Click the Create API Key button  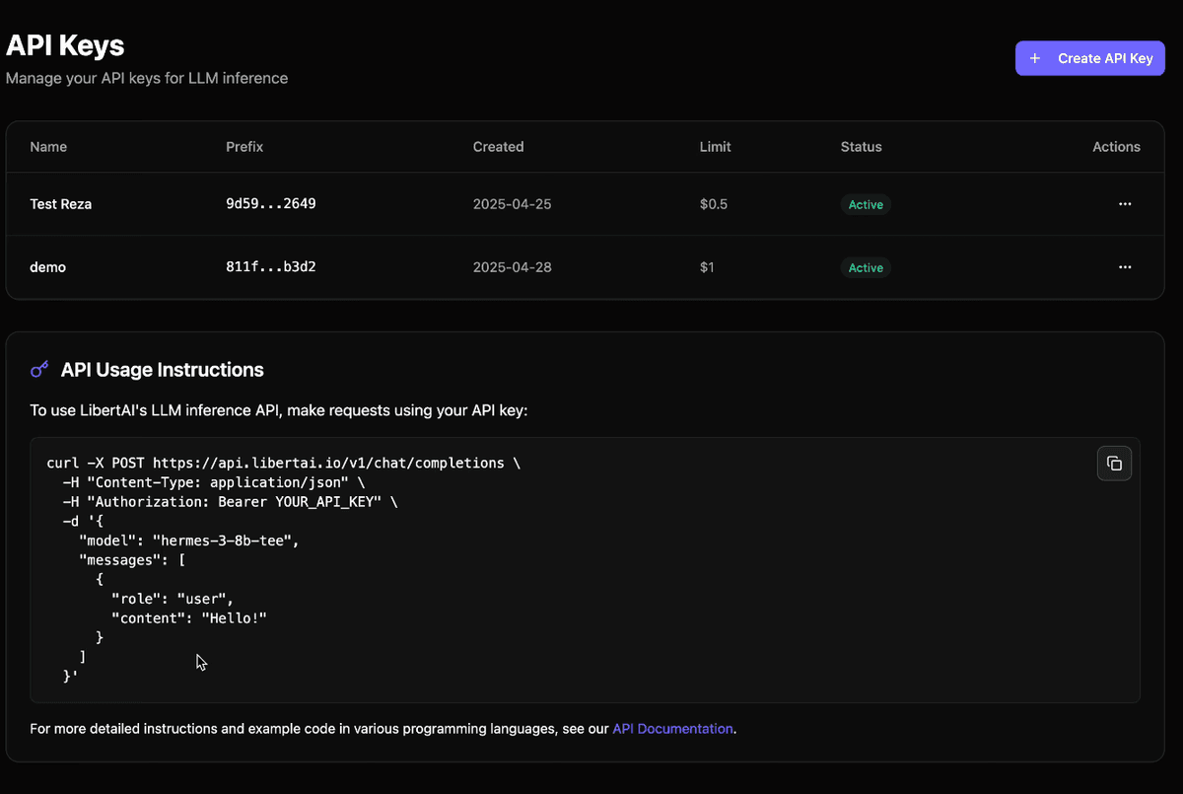point(1089,58)
